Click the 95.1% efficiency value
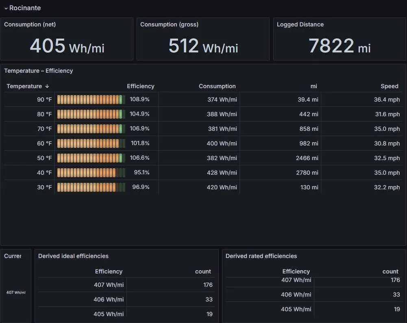This screenshot has height=323, width=407. coord(141,172)
